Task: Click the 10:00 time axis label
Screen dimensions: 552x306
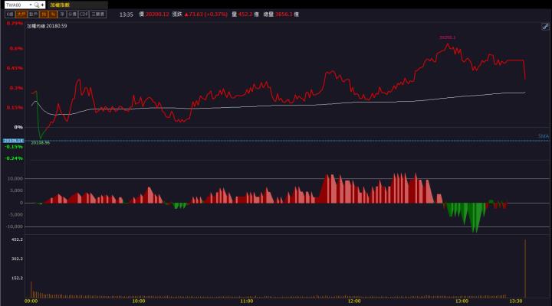Action: point(138,301)
